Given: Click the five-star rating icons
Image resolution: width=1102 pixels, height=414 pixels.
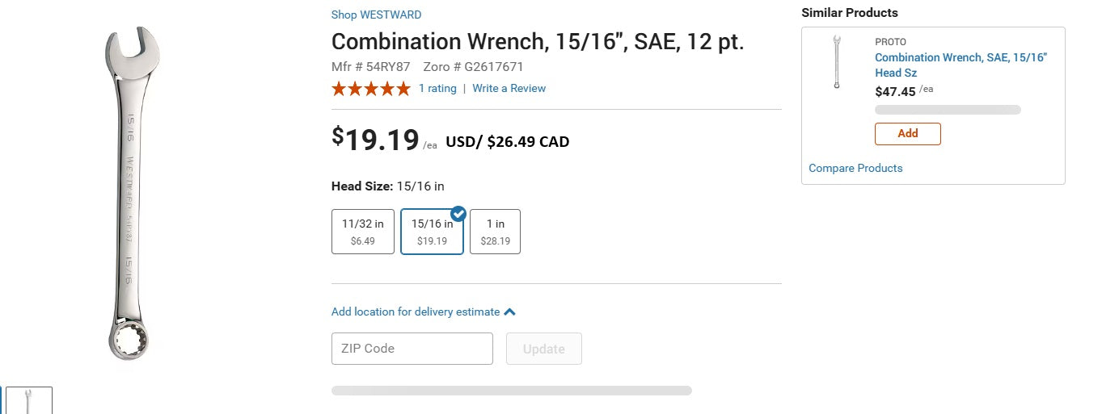Looking at the screenshot, I should coord(371,89).
